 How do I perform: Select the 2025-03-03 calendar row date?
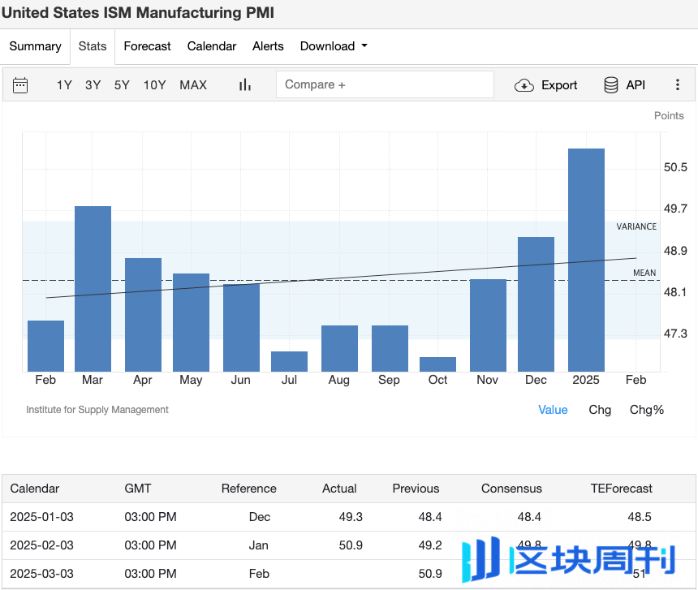click(42, 574)
